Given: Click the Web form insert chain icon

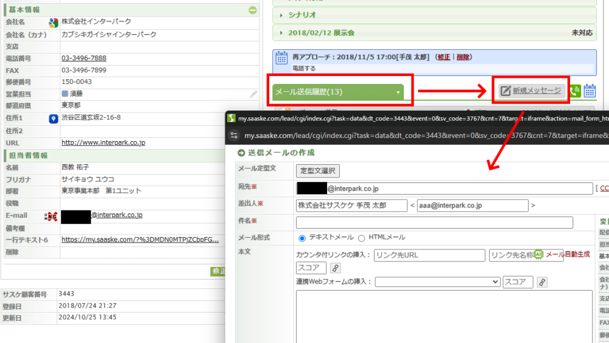Looking at the screenshot, I should [x=543, y=282].
